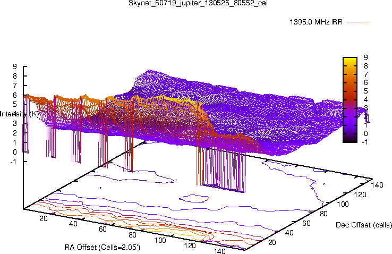392x254 pixels.
Task: Click tick label 20 on the Dec Offset axis
Action: point(272,242)
